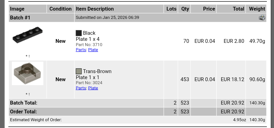The image size is (274, 128).
Task: Click the quantity 453 cell
Action: (x=185, y=79)
